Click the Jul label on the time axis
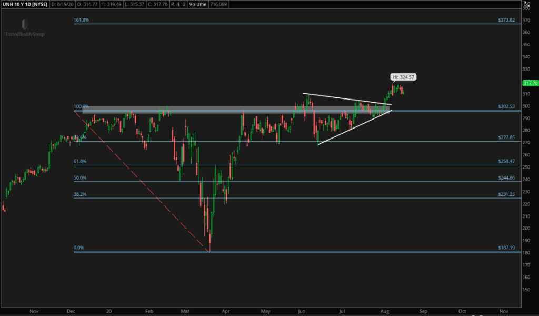The height and width of the screenshot is (316, 539). tap(342, 311)
